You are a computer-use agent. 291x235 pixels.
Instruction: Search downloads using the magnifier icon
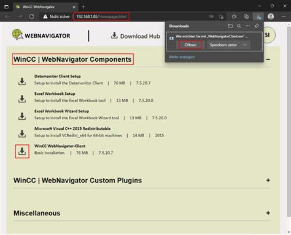[239, 26]
